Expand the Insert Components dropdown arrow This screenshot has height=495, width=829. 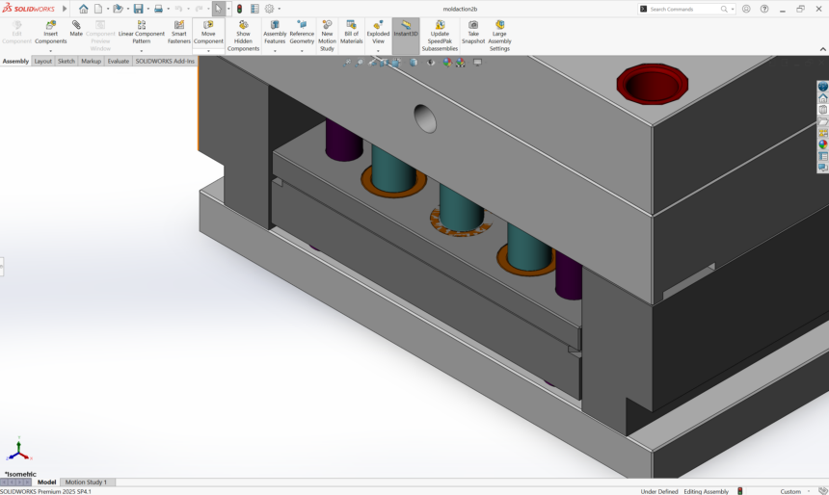coord(51,51)
